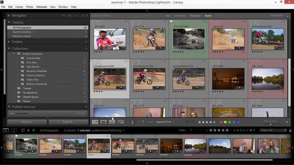
Task: Select Metadata tab in Library Filter
Action: click(195, 16)
